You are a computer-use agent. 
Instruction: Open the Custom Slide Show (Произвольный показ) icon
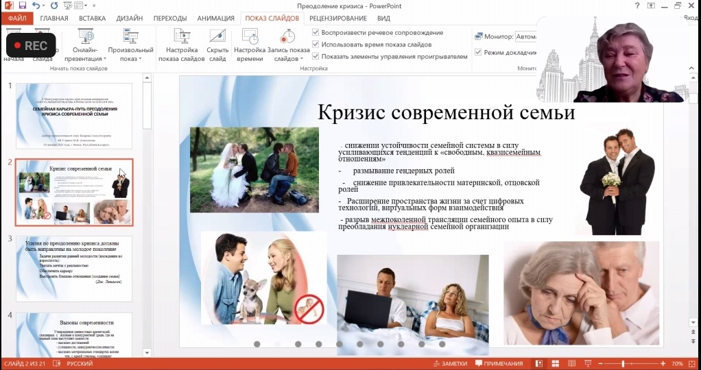click(x=130, y=37)
